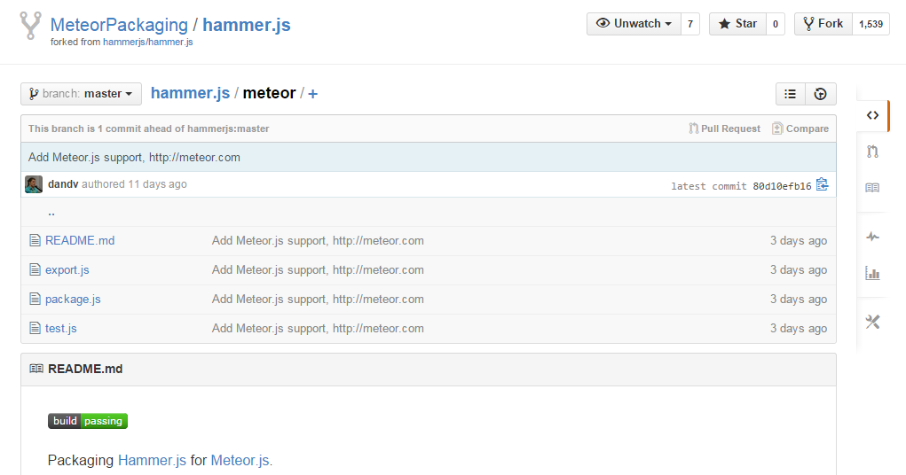
Task: Open commit message on export.js row
Action: point(318,270)
